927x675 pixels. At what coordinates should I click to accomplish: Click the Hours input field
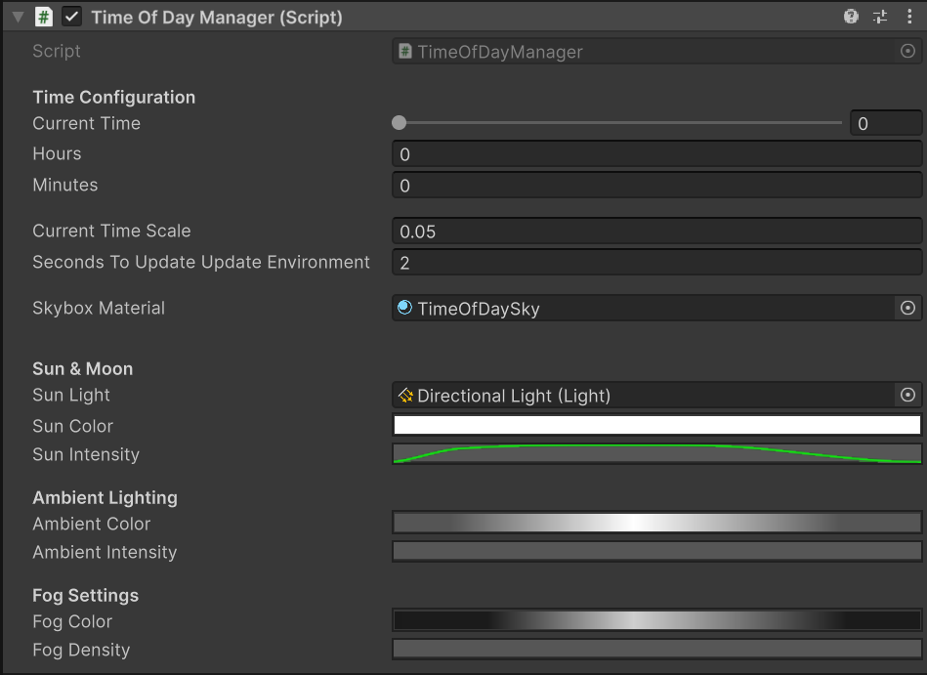[656, 154]
